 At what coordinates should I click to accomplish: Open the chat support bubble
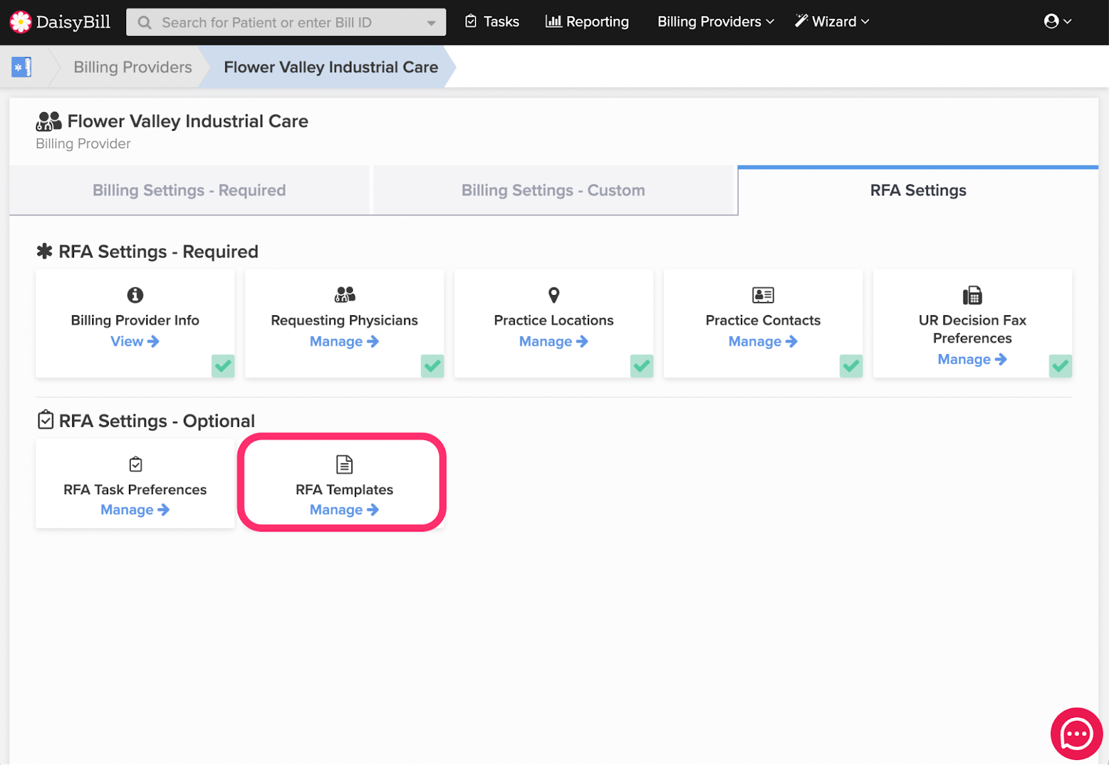click(1076, 733)
